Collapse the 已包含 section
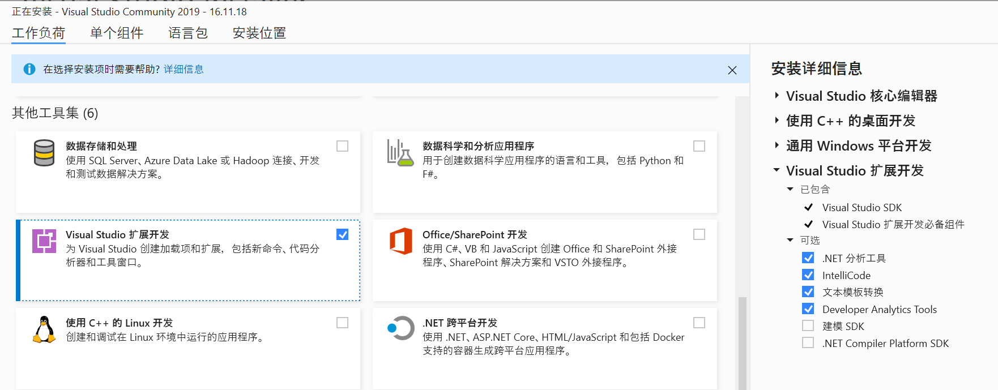Screen dimensions: 998x390 click(x=790, y=189)
